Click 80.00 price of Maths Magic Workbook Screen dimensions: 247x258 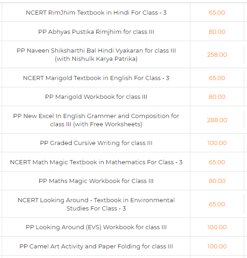click(x=217, y=181)
